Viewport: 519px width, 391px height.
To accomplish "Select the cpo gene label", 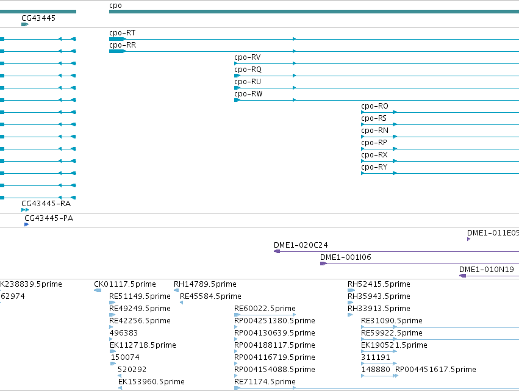I will point(115,5).
